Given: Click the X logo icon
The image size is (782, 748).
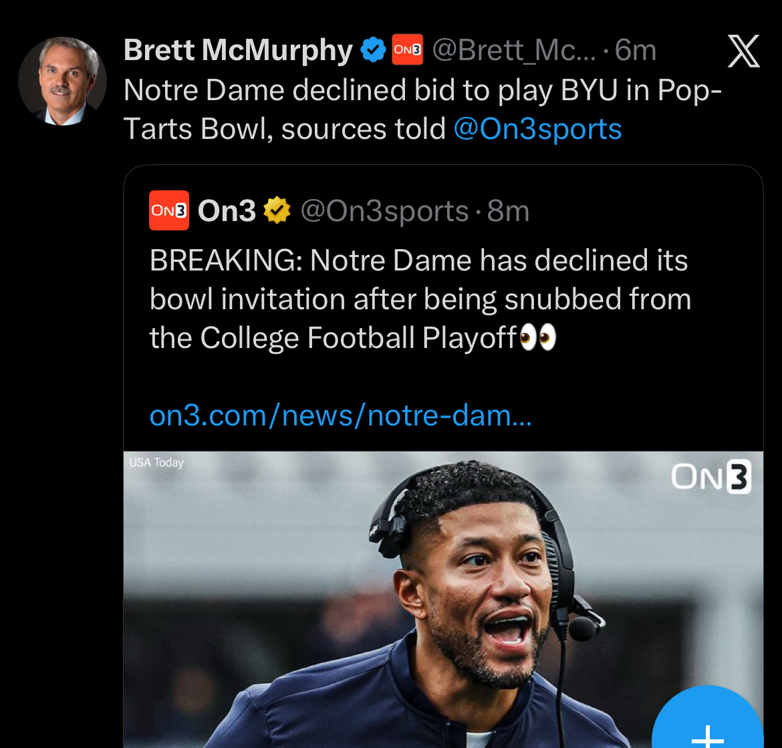Looking at the screenshot, I should (x=743, y=51).
